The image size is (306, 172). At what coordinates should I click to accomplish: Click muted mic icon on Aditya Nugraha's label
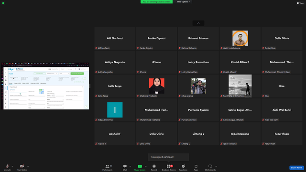tap(96, 72)
